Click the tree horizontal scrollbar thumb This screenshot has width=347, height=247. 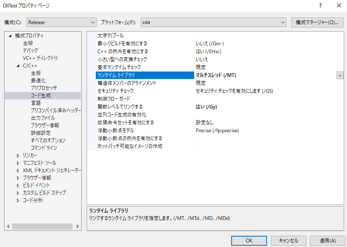tap(42, 227)
